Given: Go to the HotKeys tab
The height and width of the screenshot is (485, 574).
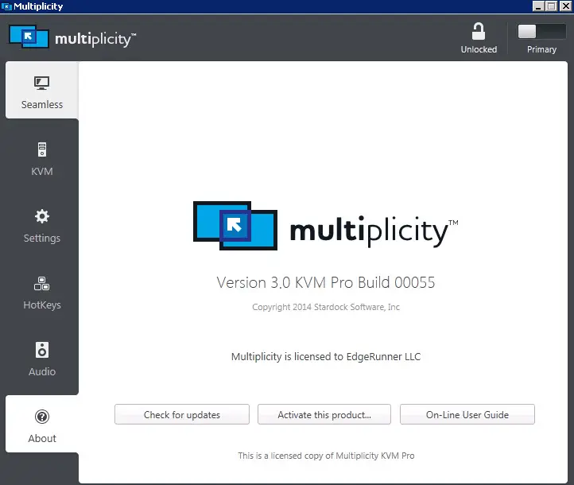Looking at the screenshot, I should [41, 293].
